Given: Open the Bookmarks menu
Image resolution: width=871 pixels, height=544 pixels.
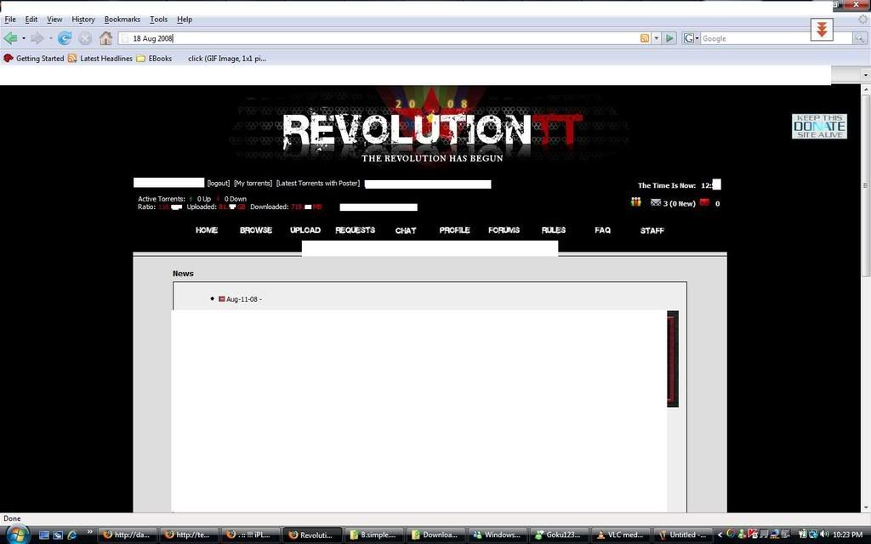Looking at the screenshot, I should click(122, 20).
